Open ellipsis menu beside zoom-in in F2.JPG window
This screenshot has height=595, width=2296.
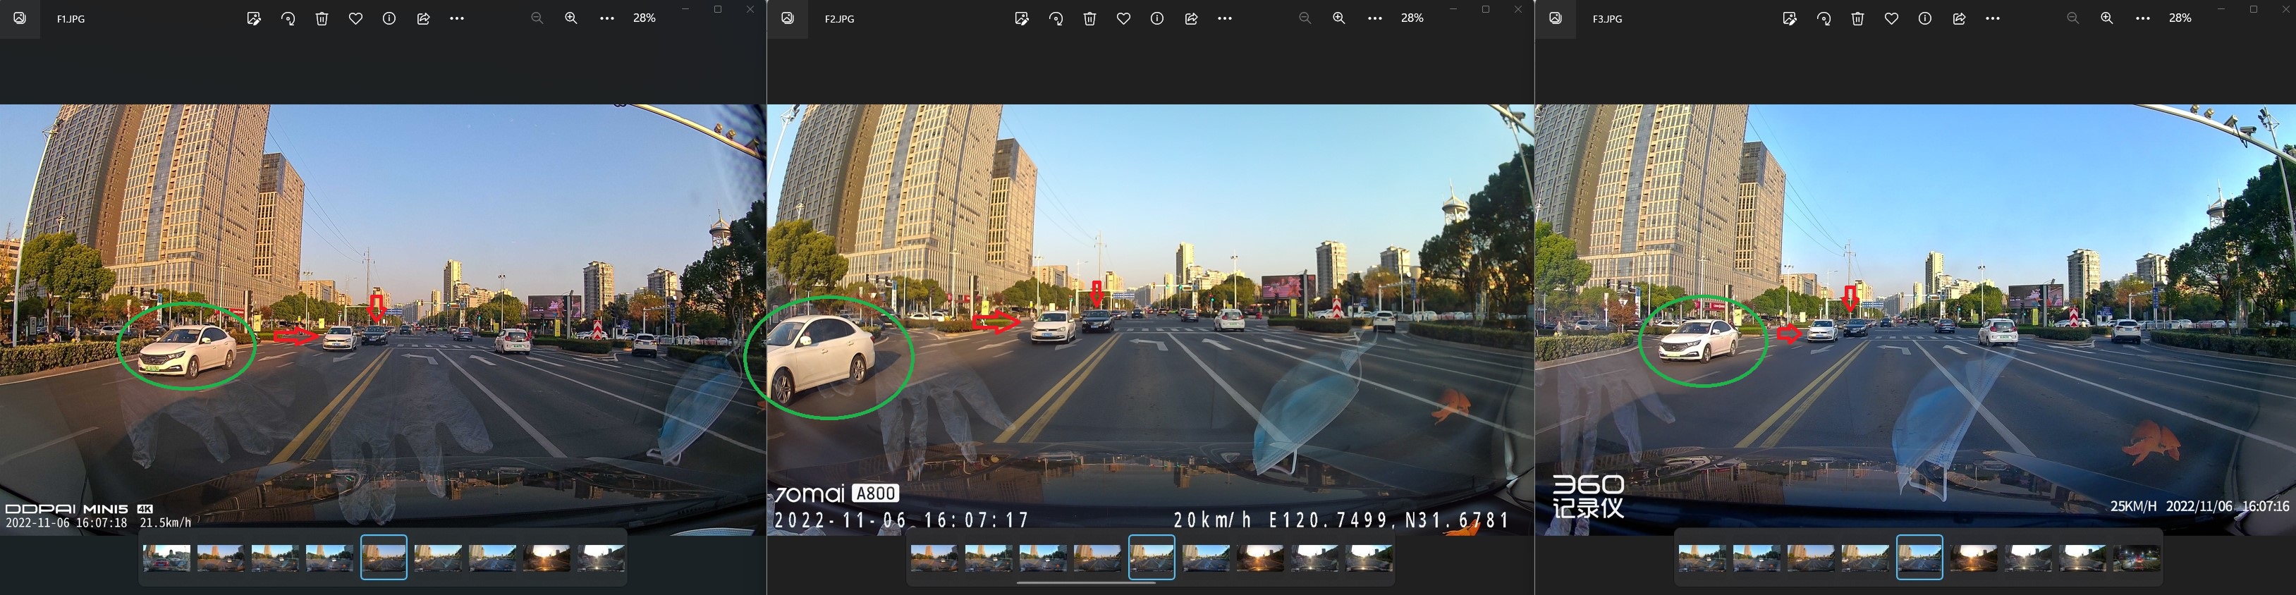pyautogui.click(x=1375, y=19)
